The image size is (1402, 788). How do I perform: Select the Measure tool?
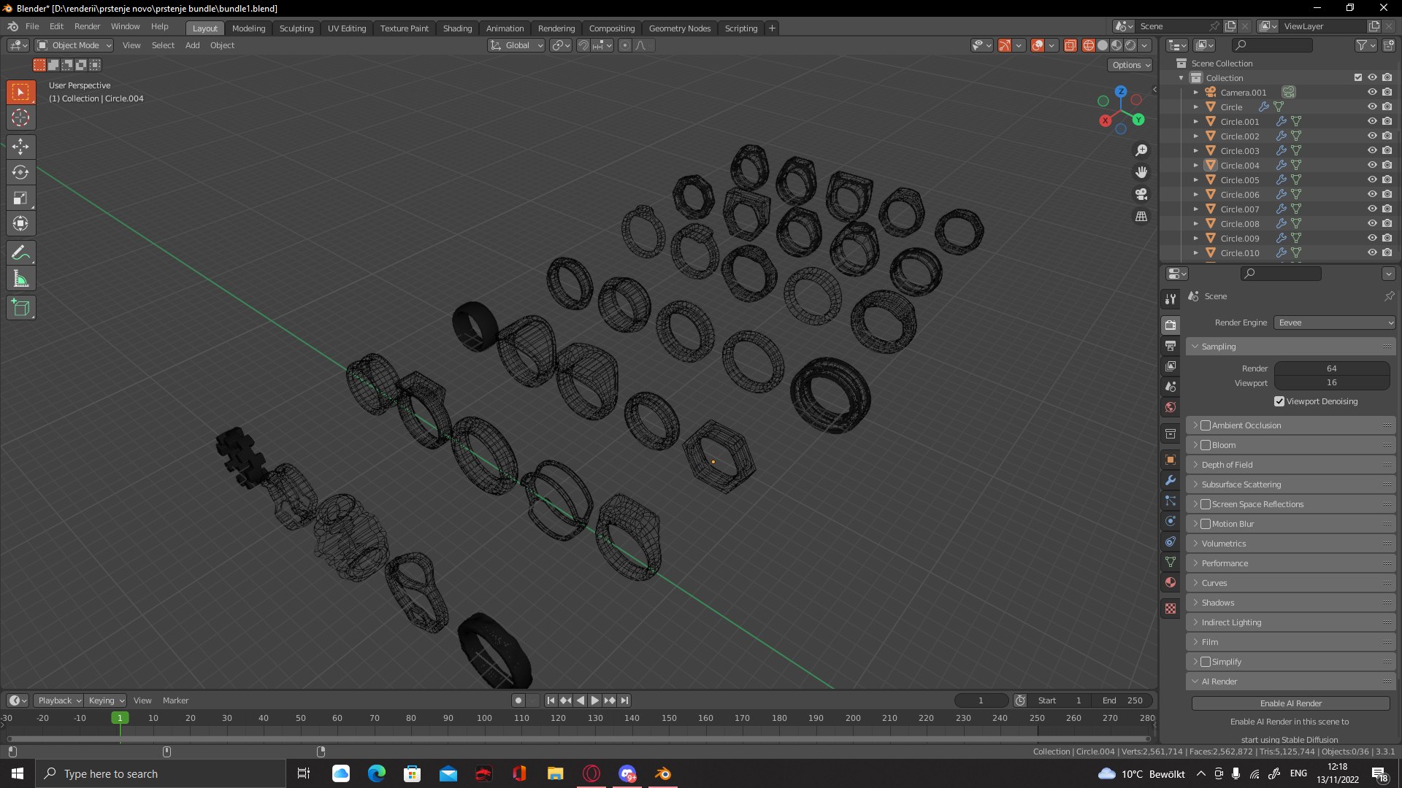(x=20, y=279)
